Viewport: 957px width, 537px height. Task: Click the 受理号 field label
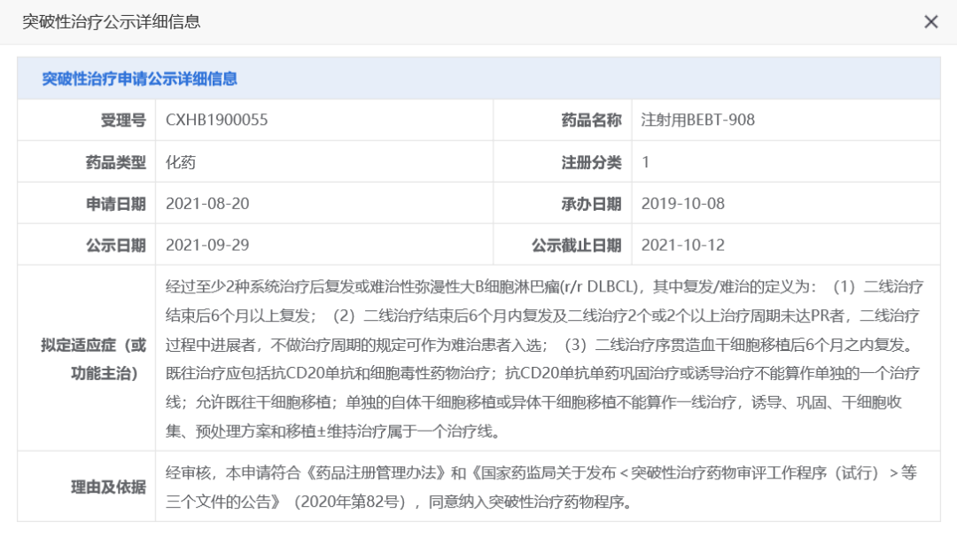[122, 120]
